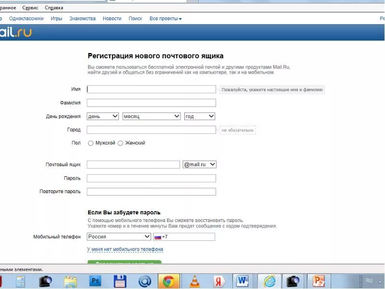The image size is (385, 289).
Task: Open camera app icon beside PowerPoint
Action: (293, 281)
